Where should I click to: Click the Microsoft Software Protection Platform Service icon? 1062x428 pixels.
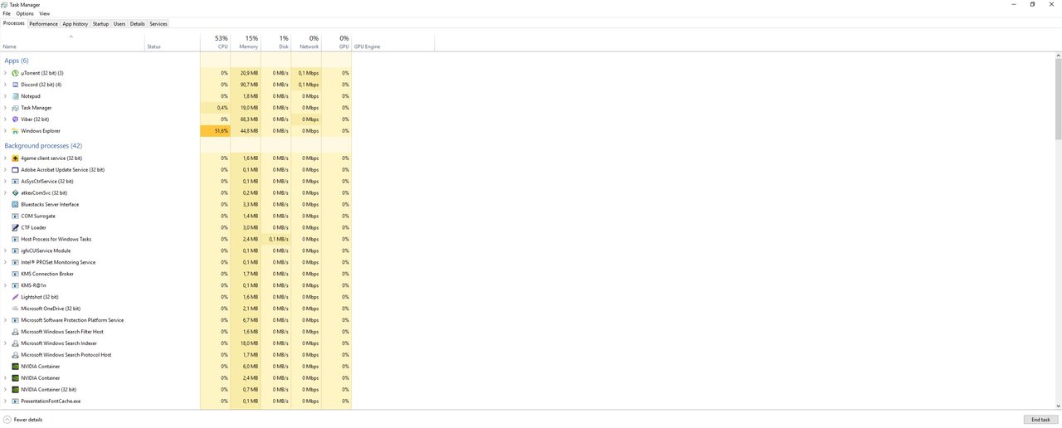tap(15, 320)
